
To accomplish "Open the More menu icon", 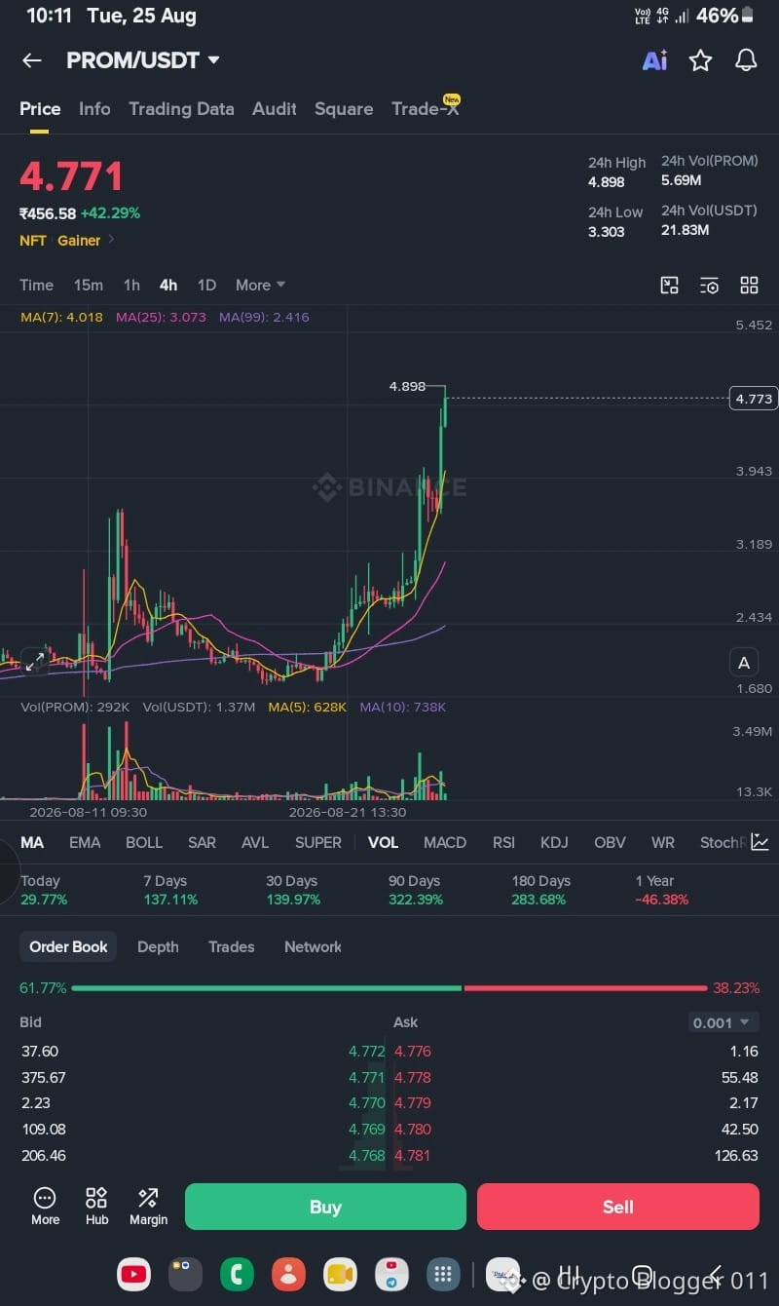I will tap(45, 1207).
